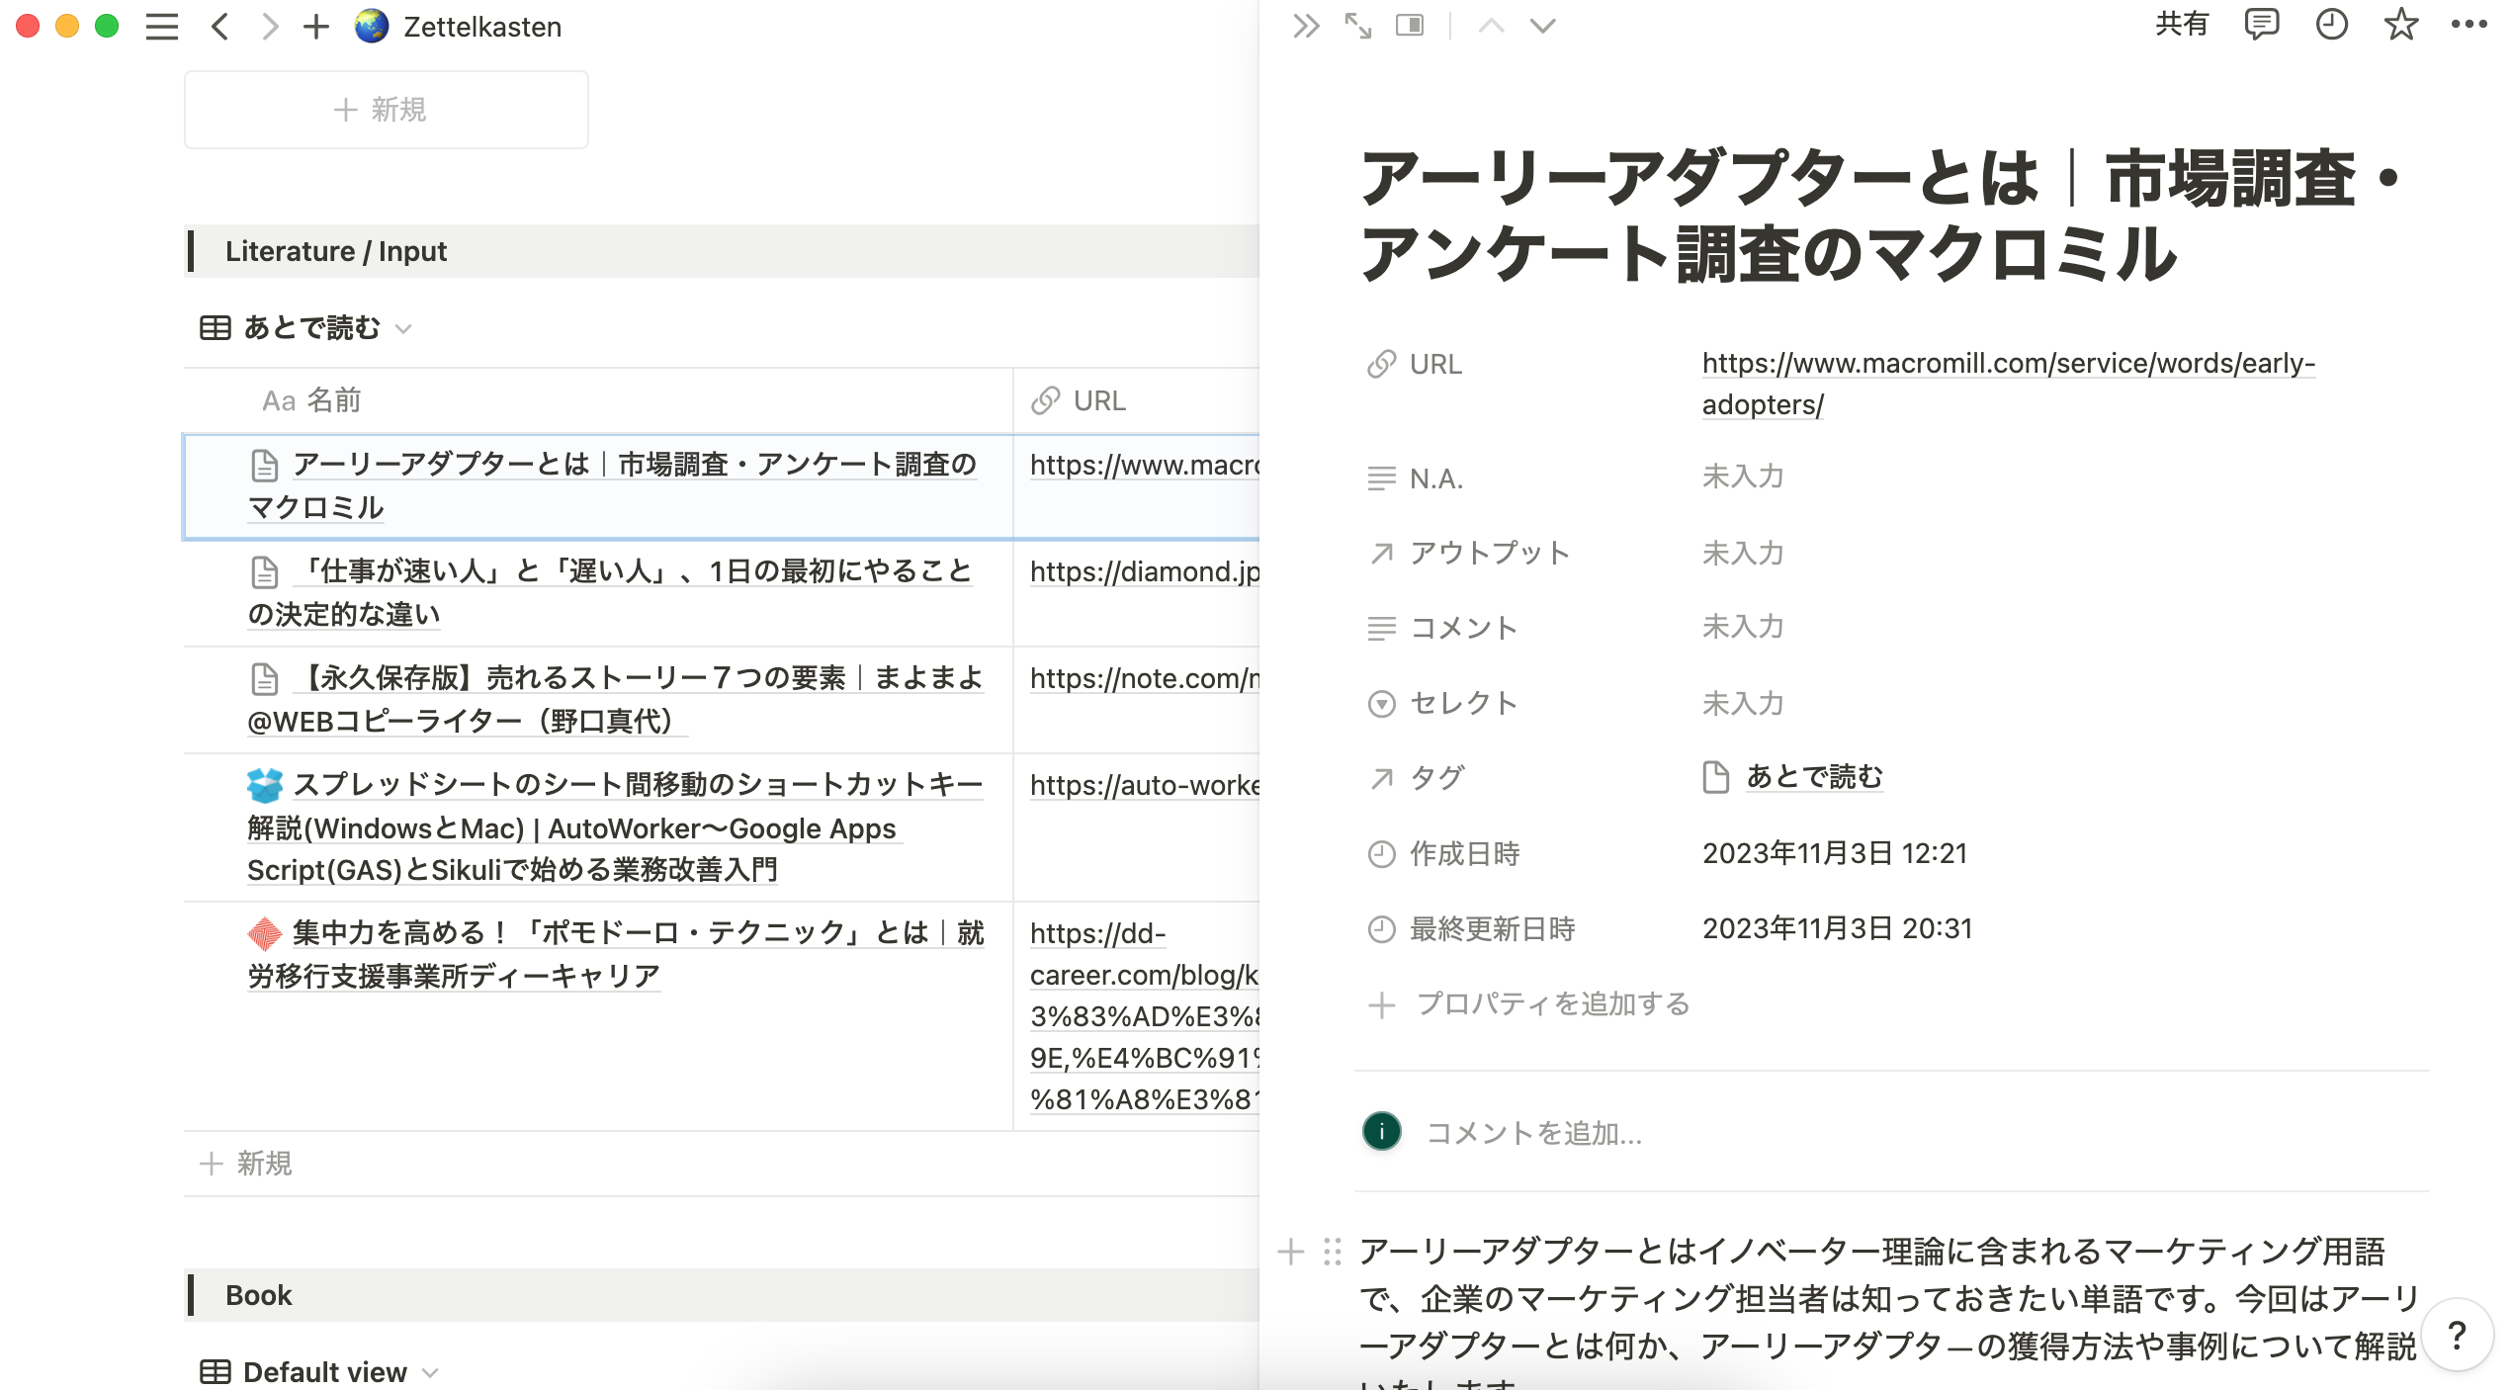The width and height of the screenshot is (2513, 1390).
Task: Open the note.com URL link
Action: [x=1144, y=678]
